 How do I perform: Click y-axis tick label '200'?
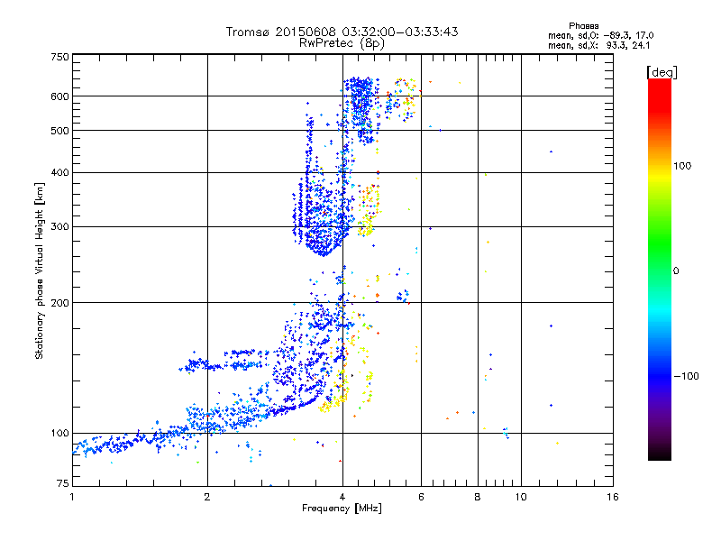point(60,303)
